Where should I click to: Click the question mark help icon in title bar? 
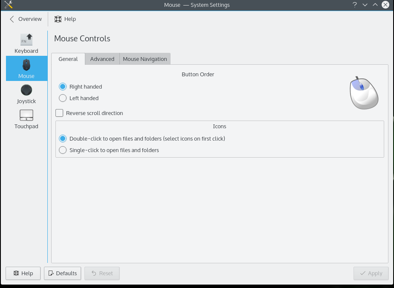click(x=354, y=5)
